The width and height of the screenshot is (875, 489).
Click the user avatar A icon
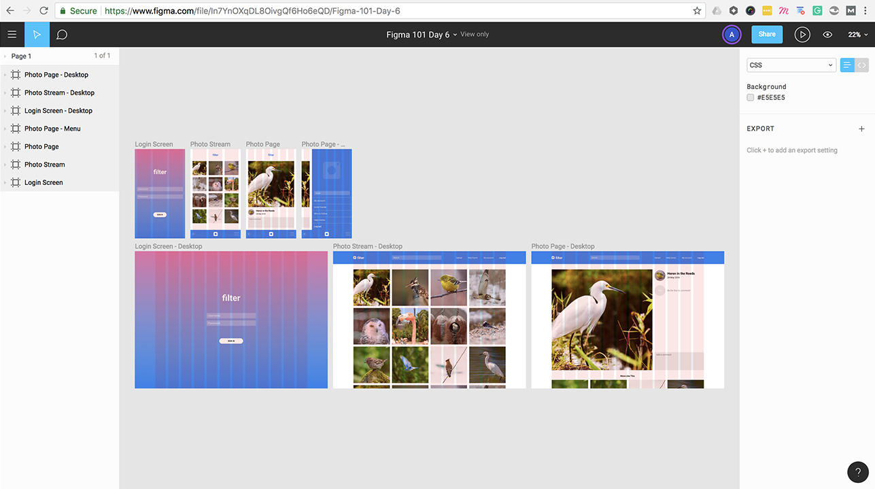pos(732,35)
